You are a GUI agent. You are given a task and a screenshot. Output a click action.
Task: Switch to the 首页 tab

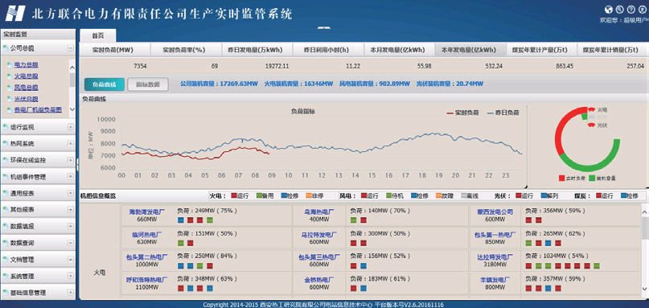tap(97, 35)
